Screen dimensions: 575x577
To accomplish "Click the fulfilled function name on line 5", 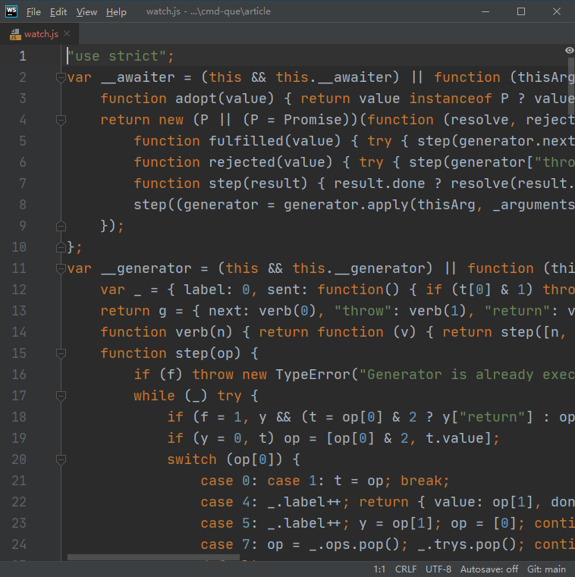I will [247, 141].
